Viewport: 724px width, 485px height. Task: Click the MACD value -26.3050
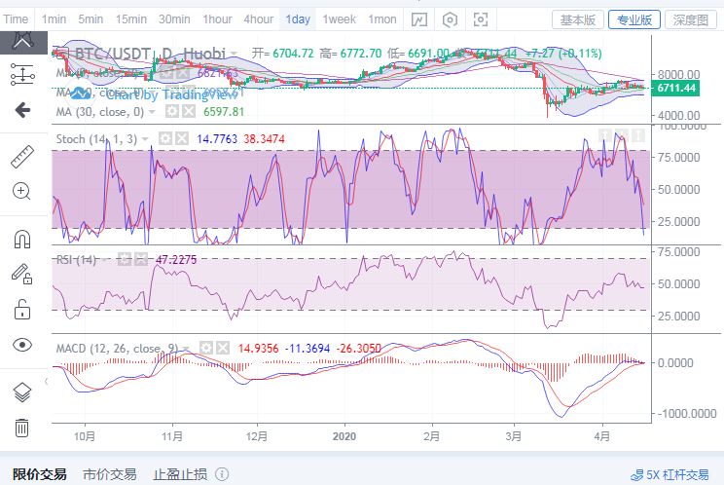[x=359, y=349]
